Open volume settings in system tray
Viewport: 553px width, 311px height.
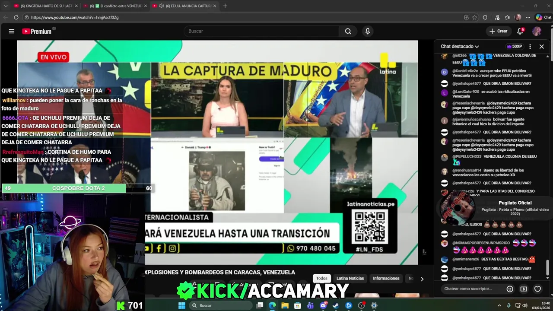point(525,305)
